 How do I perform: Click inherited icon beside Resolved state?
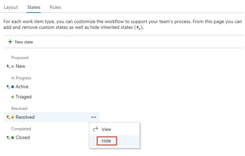(8, 117)
